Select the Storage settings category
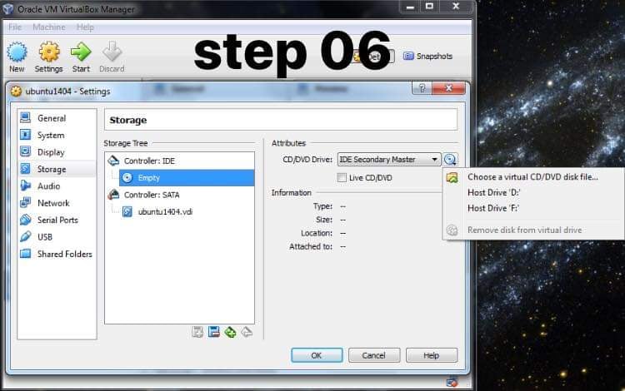The height and width of the screenshot is (391, 625). tap(57, 169)
